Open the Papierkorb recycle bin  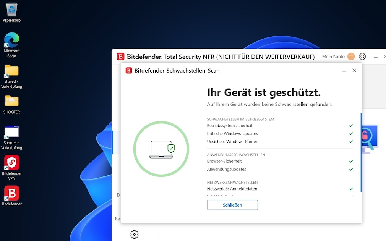[x=11, y=10]
